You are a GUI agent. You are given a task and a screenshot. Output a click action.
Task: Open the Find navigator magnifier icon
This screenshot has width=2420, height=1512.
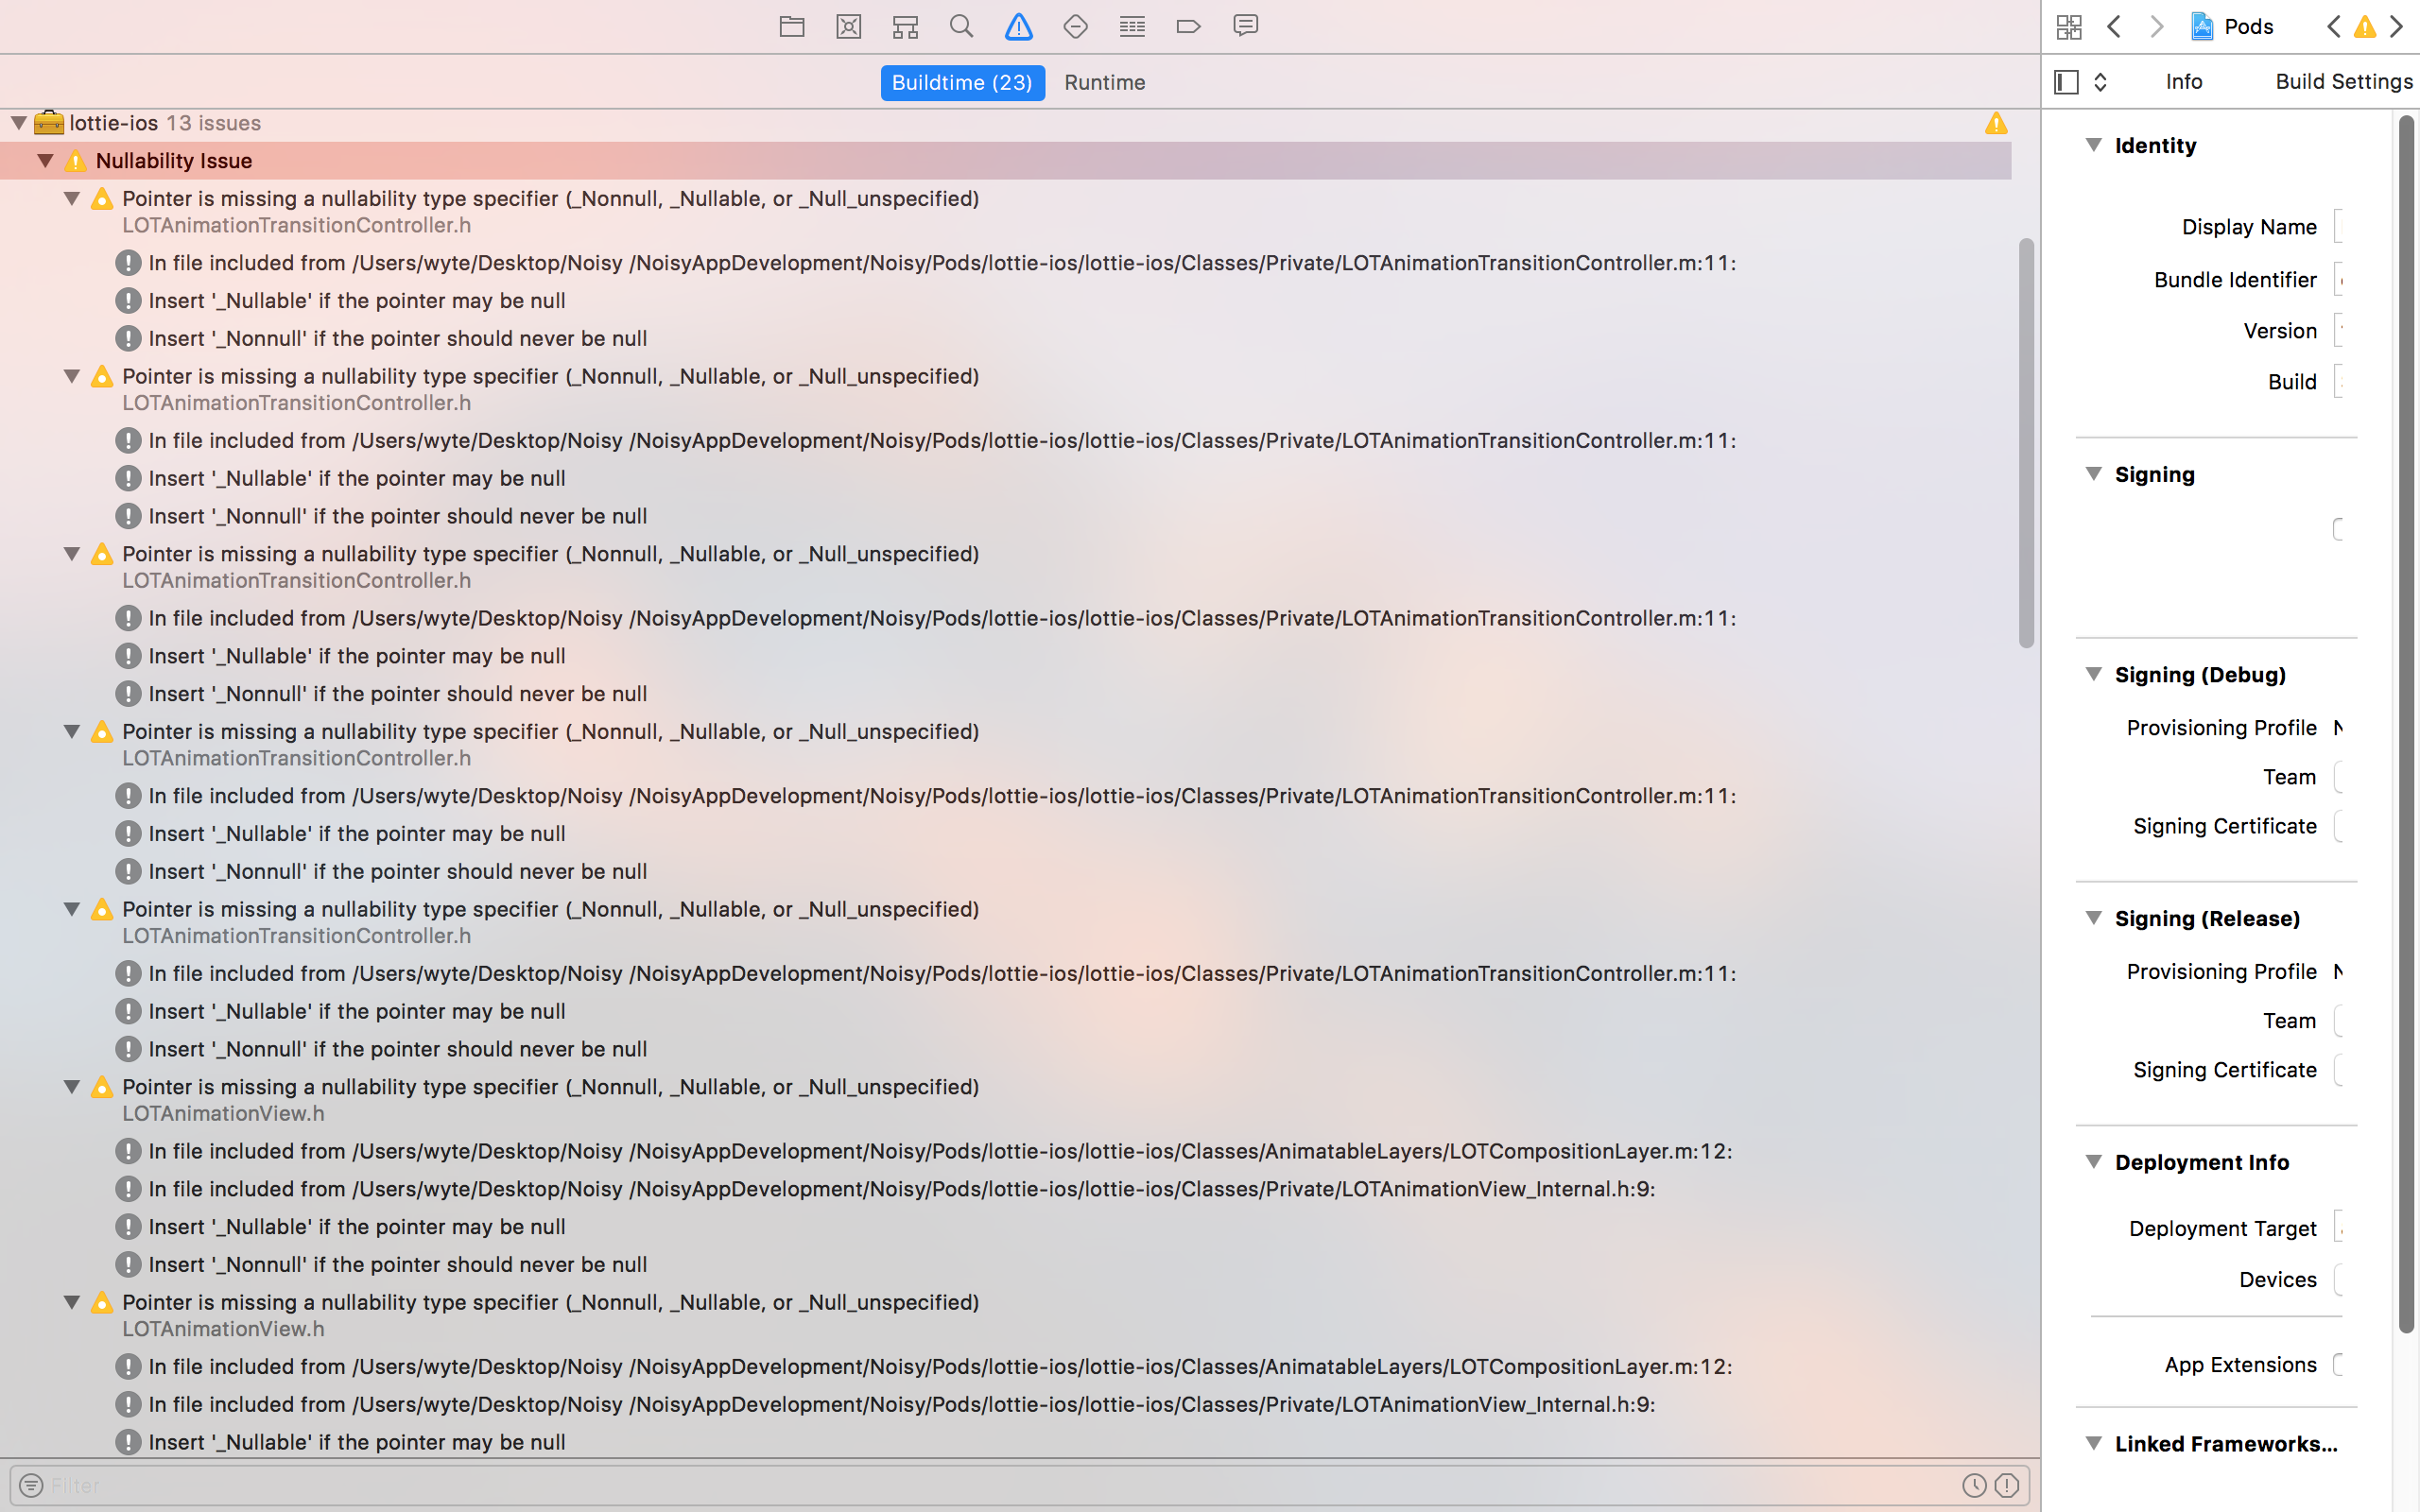point(961,26)
